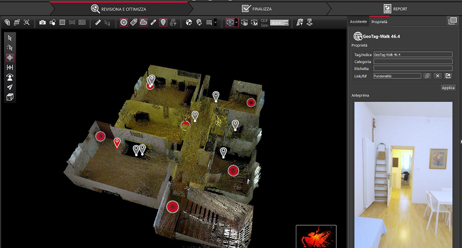Toggle the geotag pin marker visibility

coord(163,23)
